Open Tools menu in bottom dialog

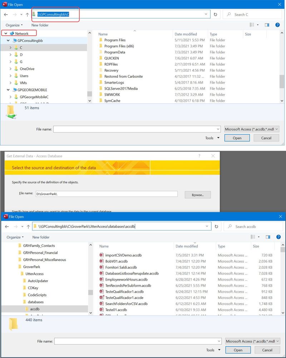pyautogui.click(x=213, y=350)
